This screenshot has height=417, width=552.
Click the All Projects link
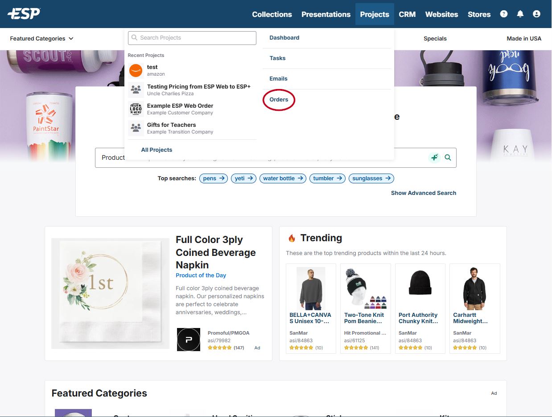[157, 150]
